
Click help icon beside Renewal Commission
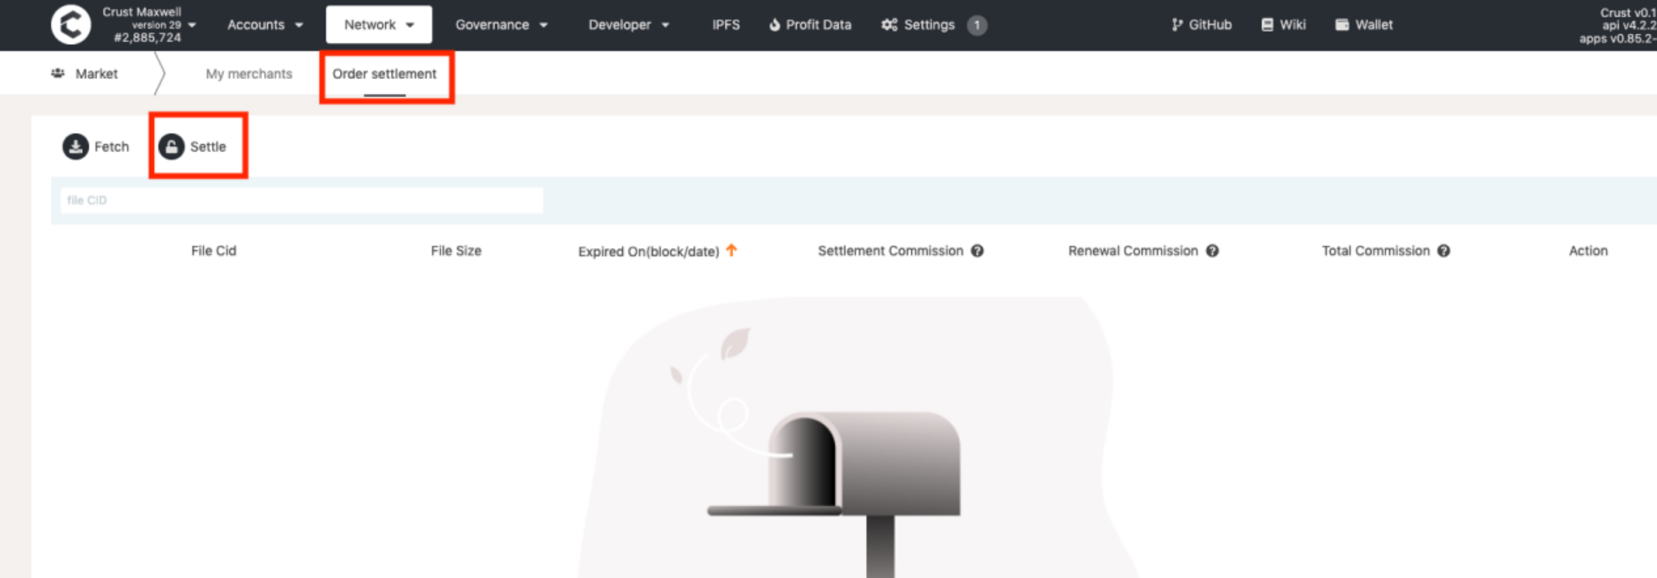coord(1212,250)
